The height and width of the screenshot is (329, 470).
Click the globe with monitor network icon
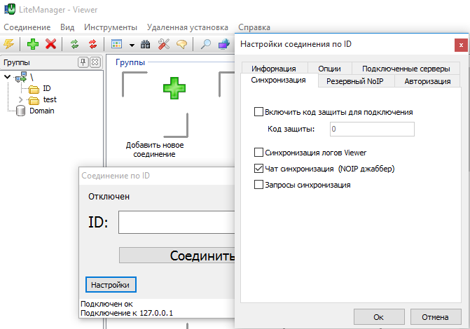tap(224, 44)
